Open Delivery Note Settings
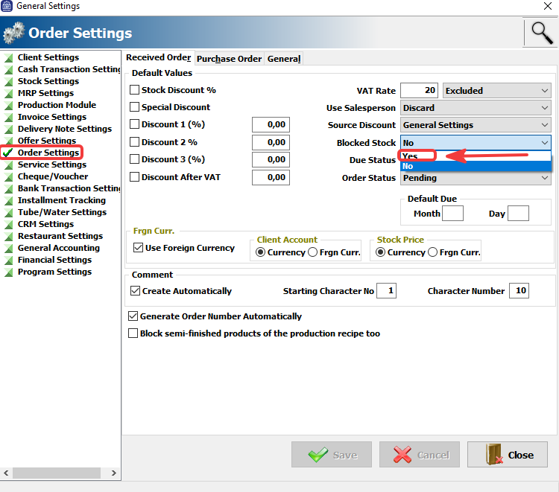Image resolution: width=559 pixels, height=492 pixels. [65, 129]
